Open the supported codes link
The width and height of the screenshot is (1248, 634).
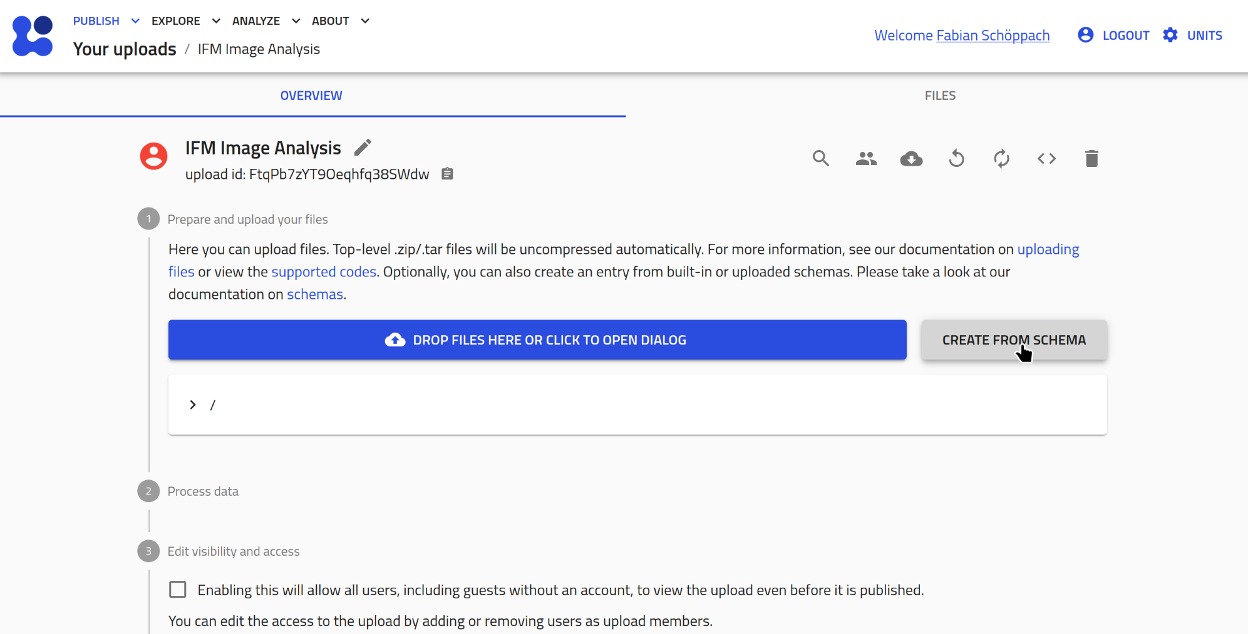click(x=324, y=272)
